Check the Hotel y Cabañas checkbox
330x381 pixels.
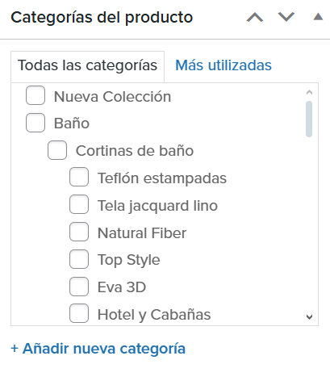79,313
